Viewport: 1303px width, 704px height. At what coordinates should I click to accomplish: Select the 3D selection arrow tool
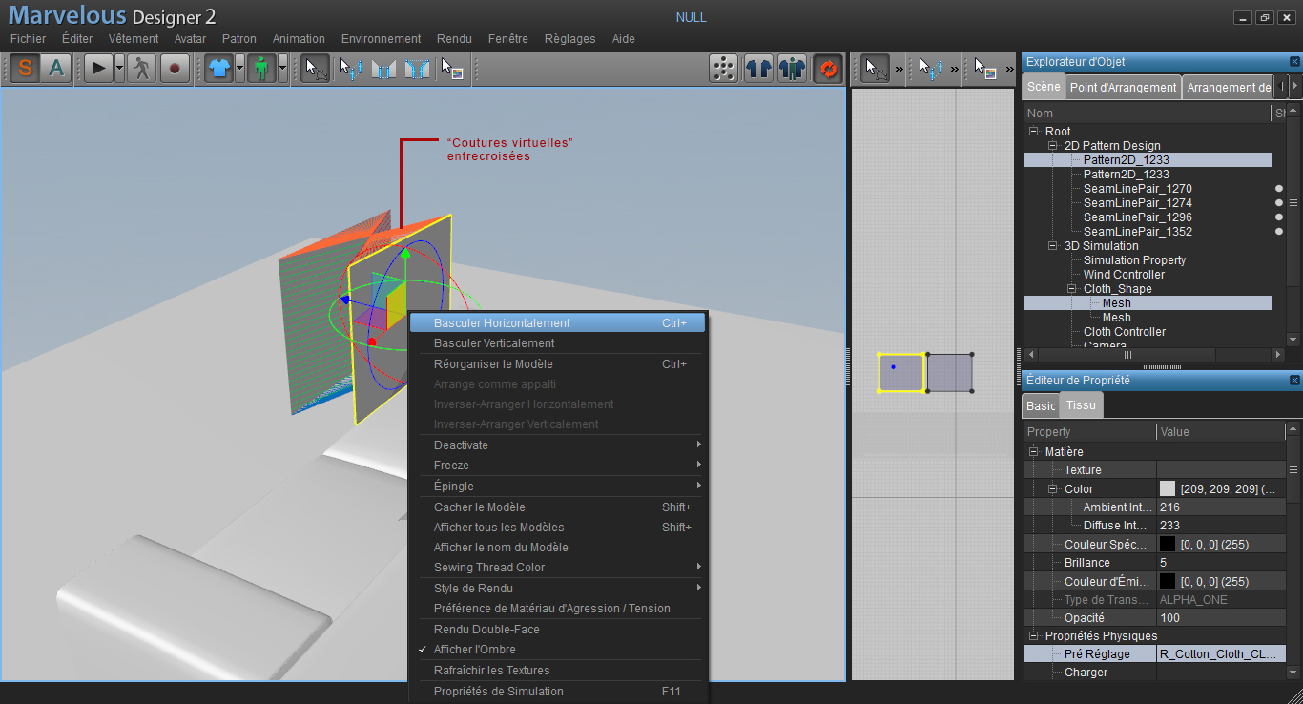click(315, 69)
